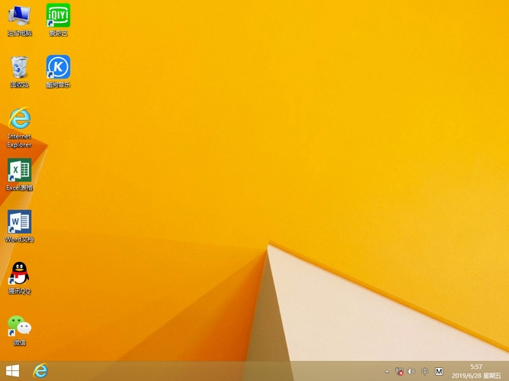Launch the Tencent QQ penguin shortcut

point(19,278)
